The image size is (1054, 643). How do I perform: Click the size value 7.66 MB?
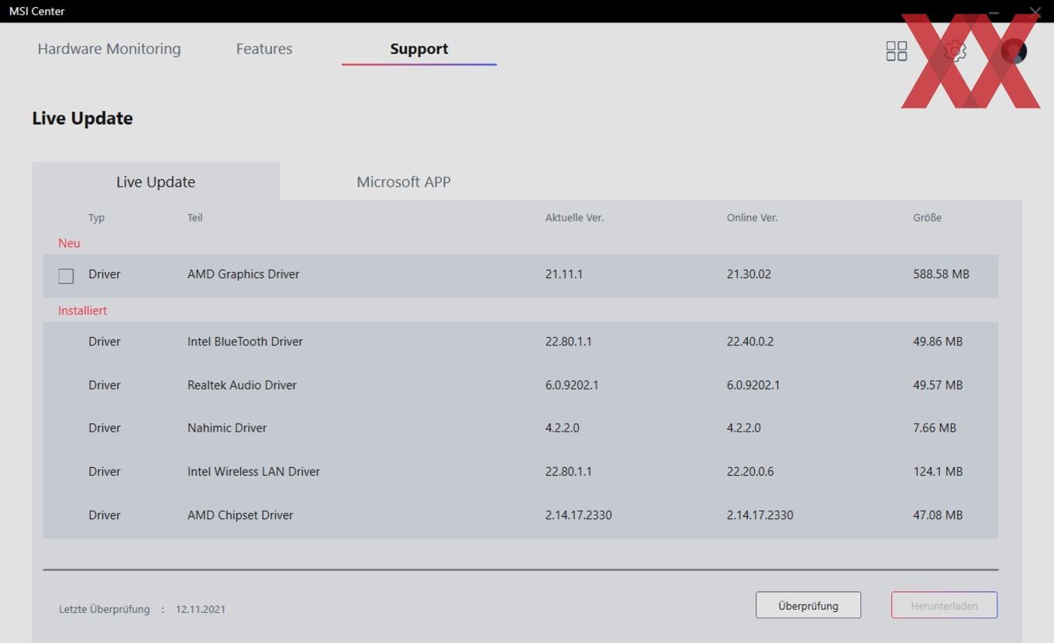[x=935, y=428]
